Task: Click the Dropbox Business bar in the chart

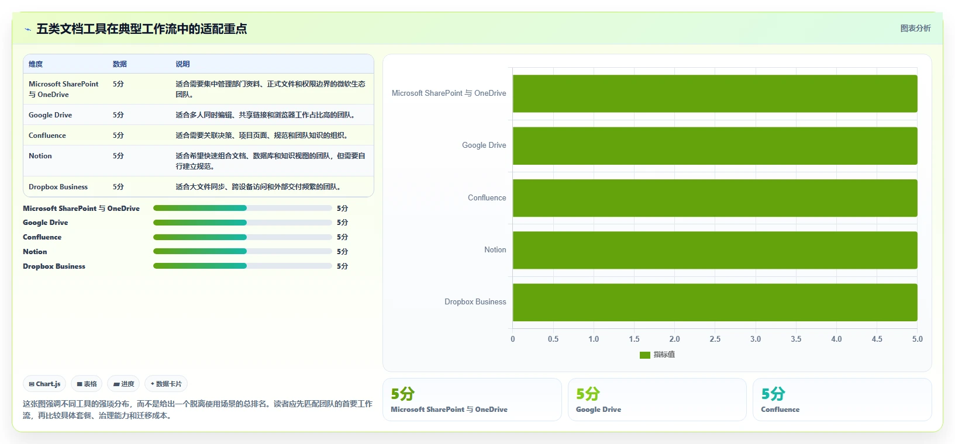Action: [715, 302]
